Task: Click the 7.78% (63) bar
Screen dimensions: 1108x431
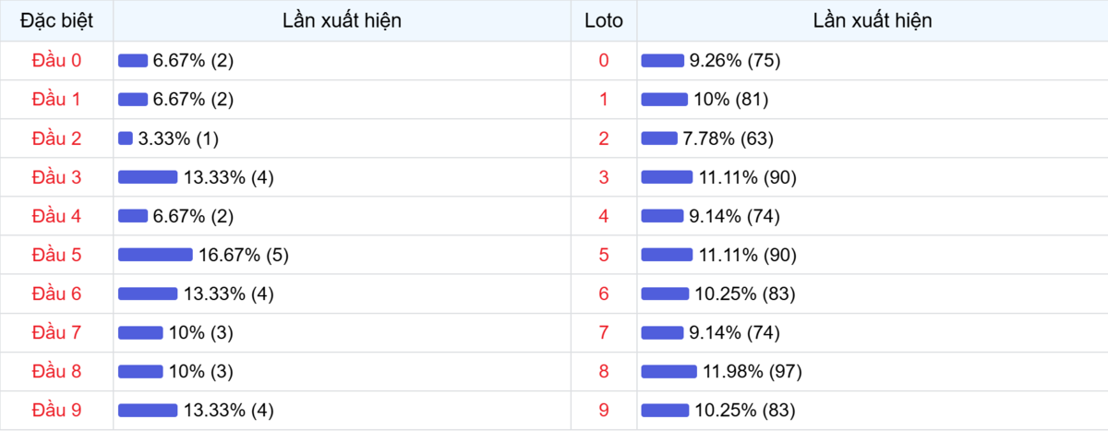Action: click(659, 138)
